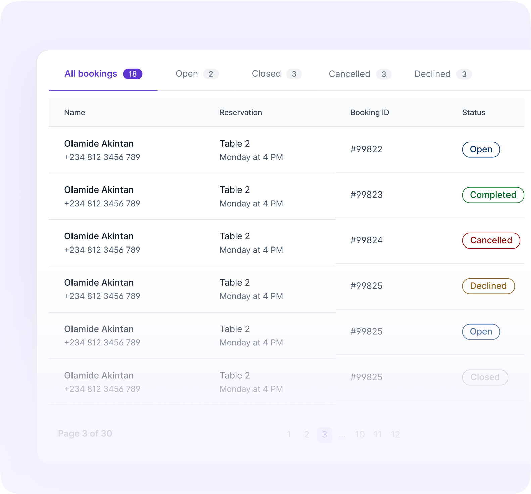Switch to the All bookings tab
This screenshot has width=531, height=494.
click(103, 74)
